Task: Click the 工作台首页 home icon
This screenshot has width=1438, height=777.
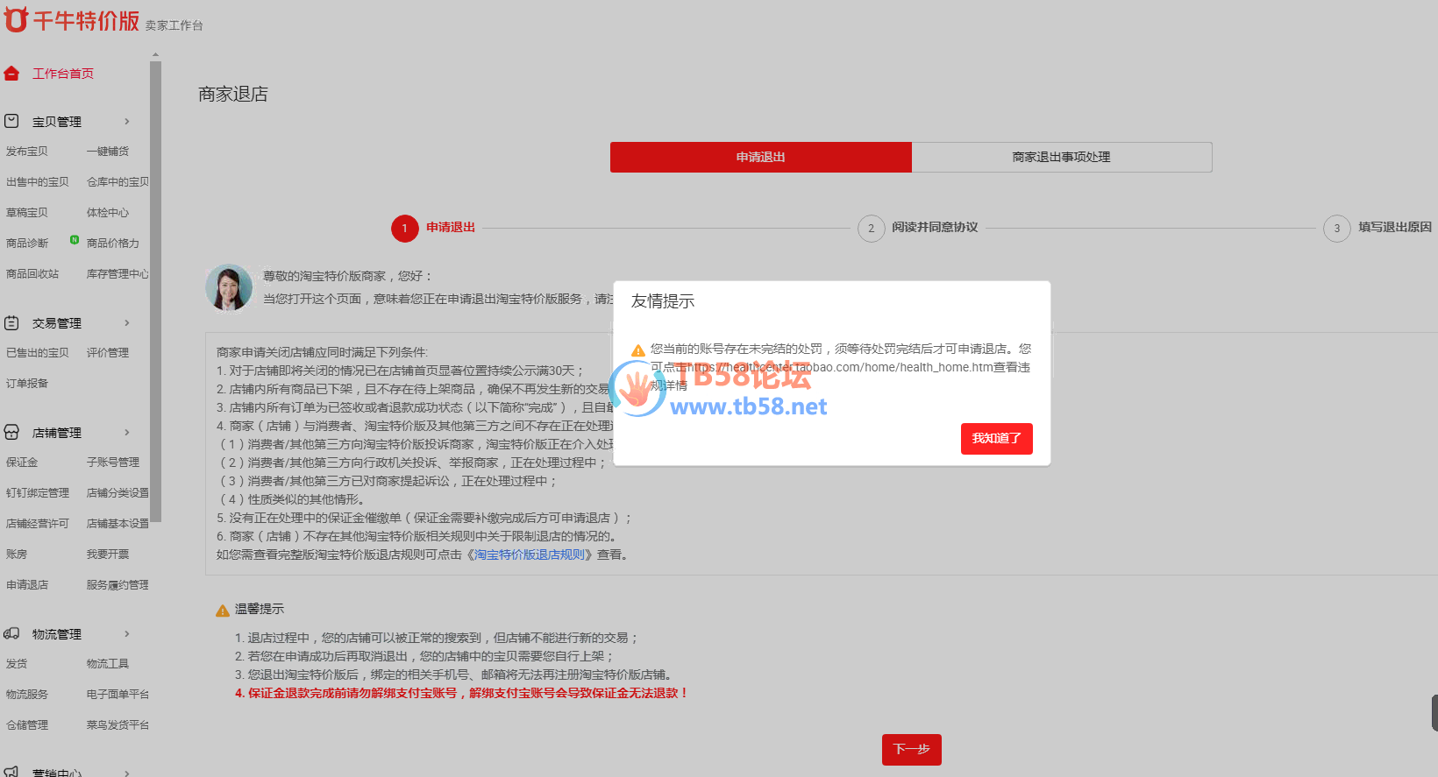Action: pyautogui.click(x=11, y=74)
